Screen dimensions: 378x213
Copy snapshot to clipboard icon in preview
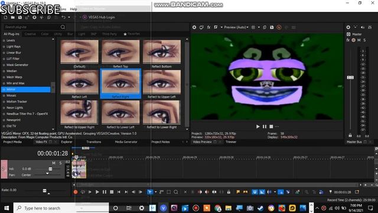265,27
